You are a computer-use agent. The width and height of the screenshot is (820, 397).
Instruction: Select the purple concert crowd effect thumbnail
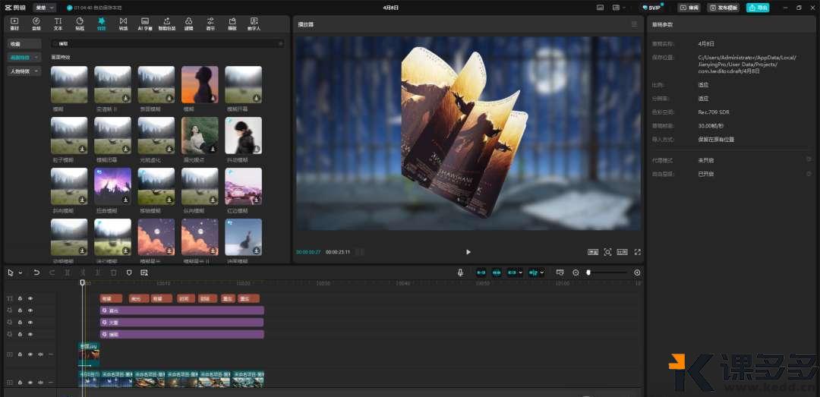point(112,186)
